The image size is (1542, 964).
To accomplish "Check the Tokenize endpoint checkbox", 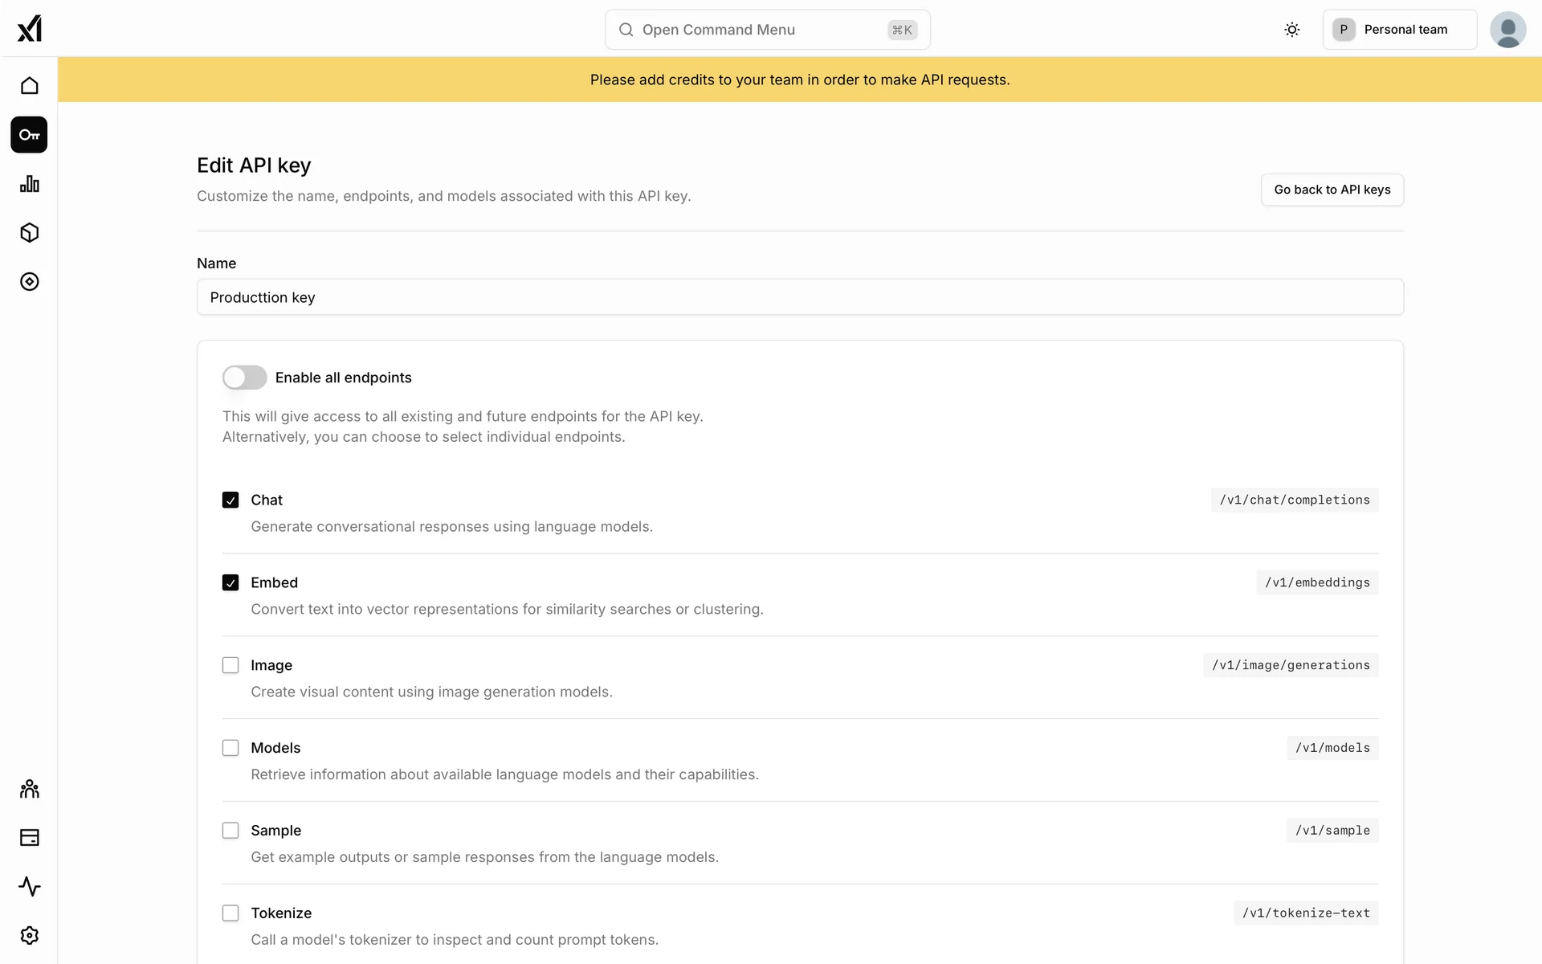I will point(230,913).
